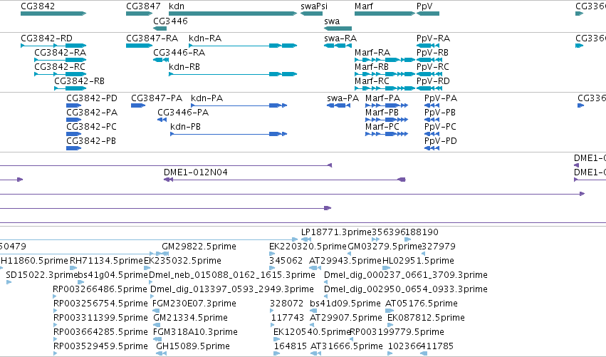Select the bs41d09.5prime EST
606x357 pixels.
coord(313,311)
